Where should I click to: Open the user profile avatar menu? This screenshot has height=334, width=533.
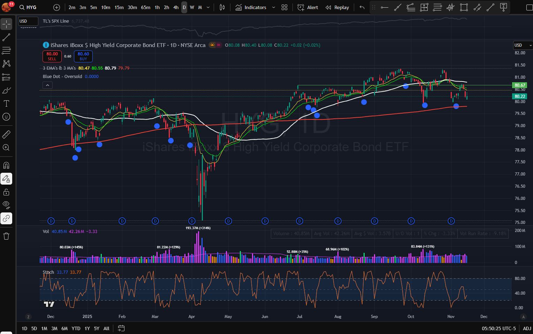pos(6,7)
